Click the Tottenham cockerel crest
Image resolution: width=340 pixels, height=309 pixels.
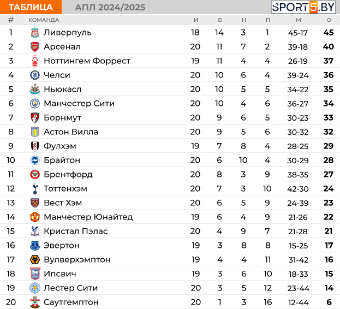35,188
